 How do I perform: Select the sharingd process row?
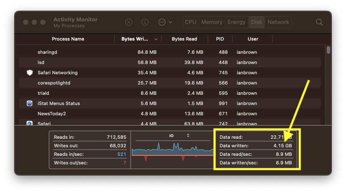click(170, 52)
